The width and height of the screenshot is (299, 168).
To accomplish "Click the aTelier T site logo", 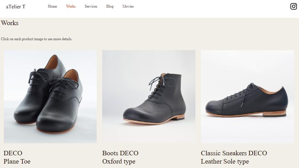I will pos(15,7).
